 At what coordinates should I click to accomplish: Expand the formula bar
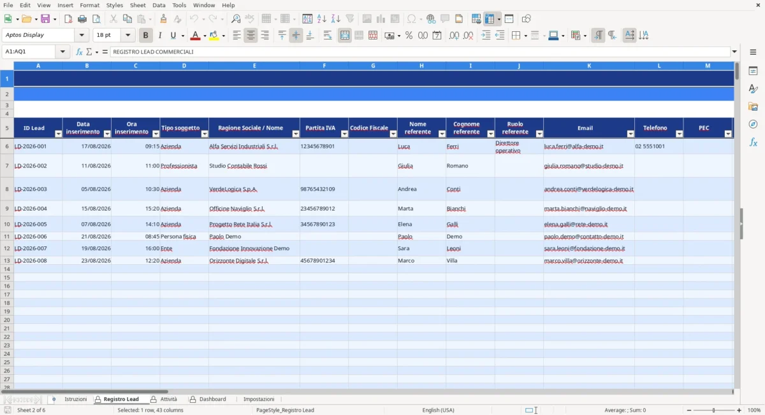734,52
